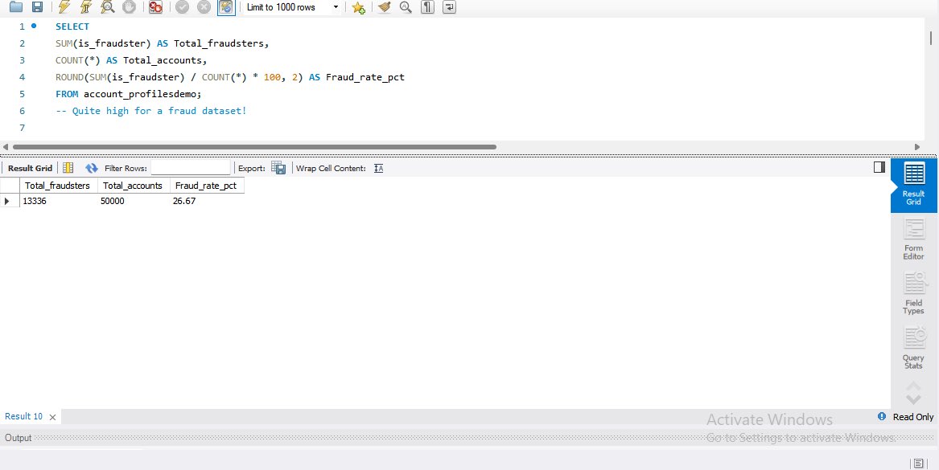This screenshot has width=939, height=470.
Task: Open the Query Stats view
Action: click(914, 348)
